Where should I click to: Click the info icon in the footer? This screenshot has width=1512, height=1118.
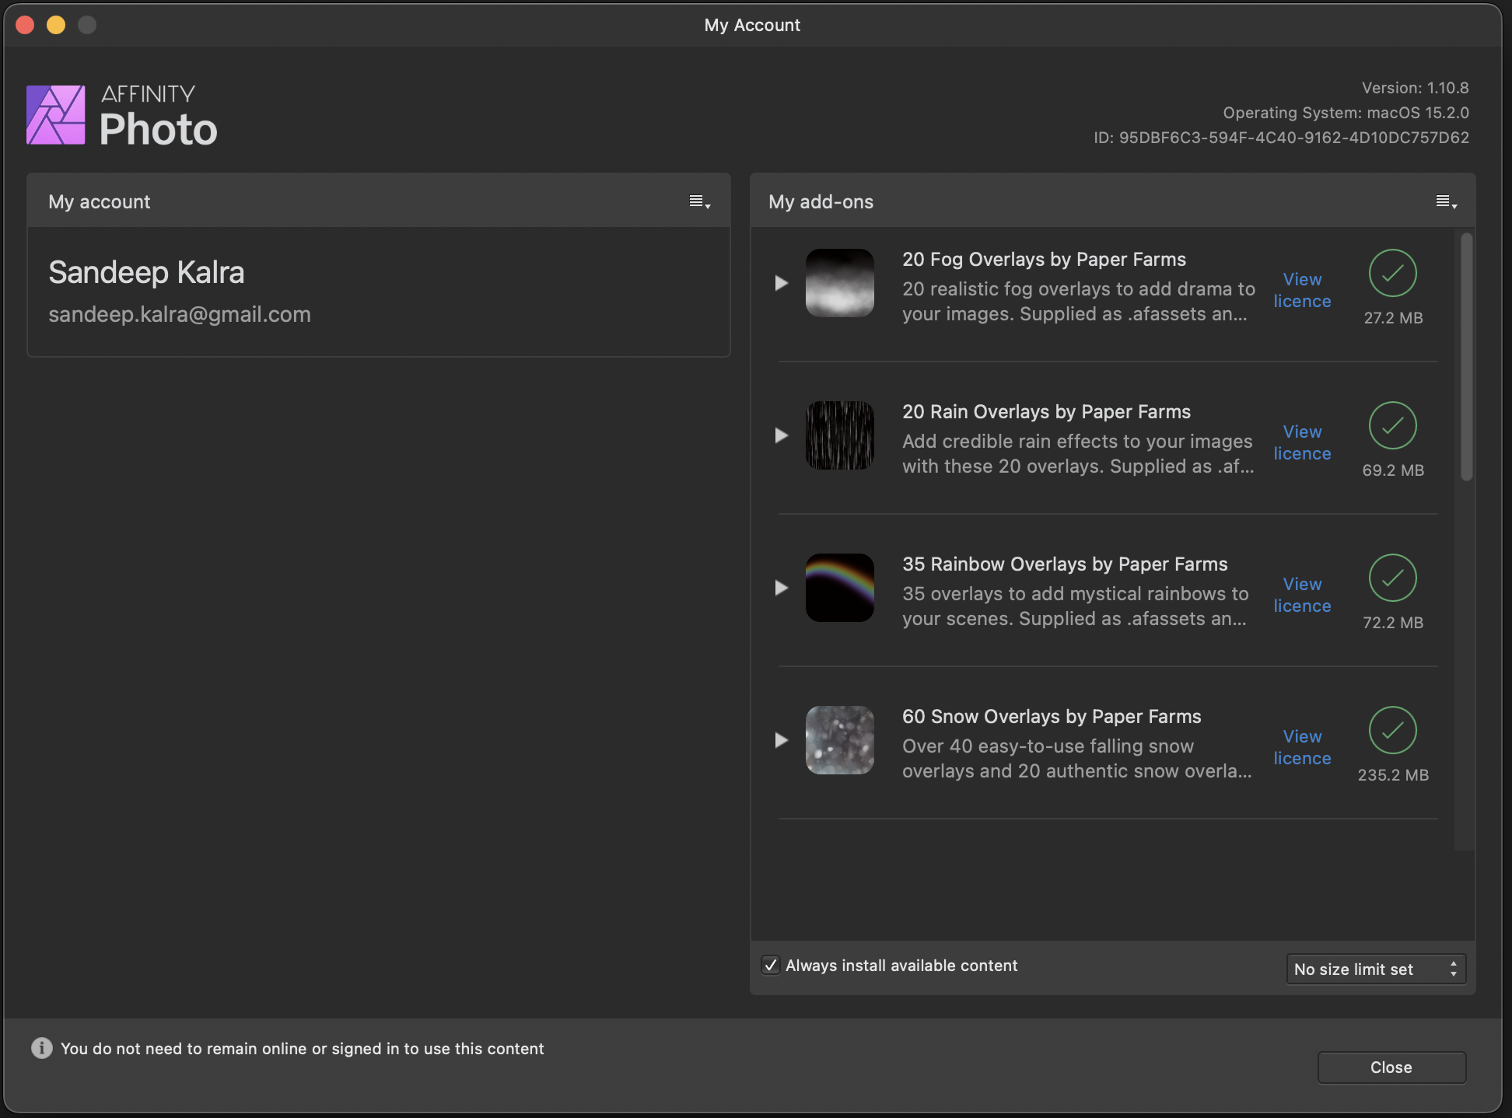point(42,1048)
